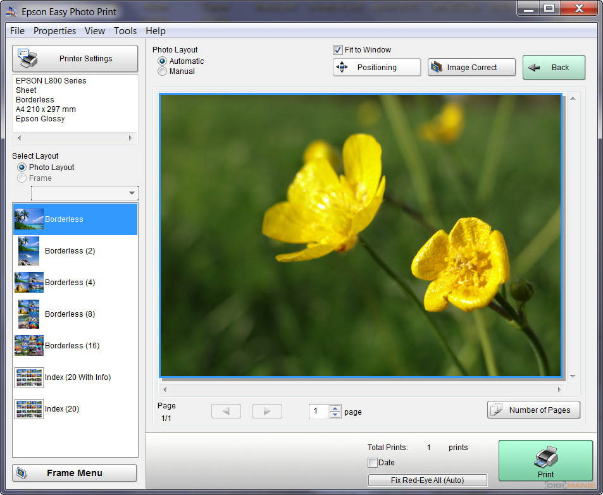The width and height of the screenshot is (603, 495).
Task: Uncheck Fit to Window checkbox
Action: pyautogui.click(x=338, y=50)
